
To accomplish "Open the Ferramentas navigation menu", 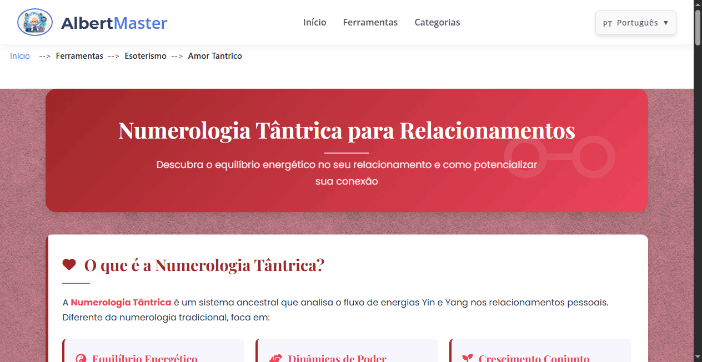I will coord(370,22).
